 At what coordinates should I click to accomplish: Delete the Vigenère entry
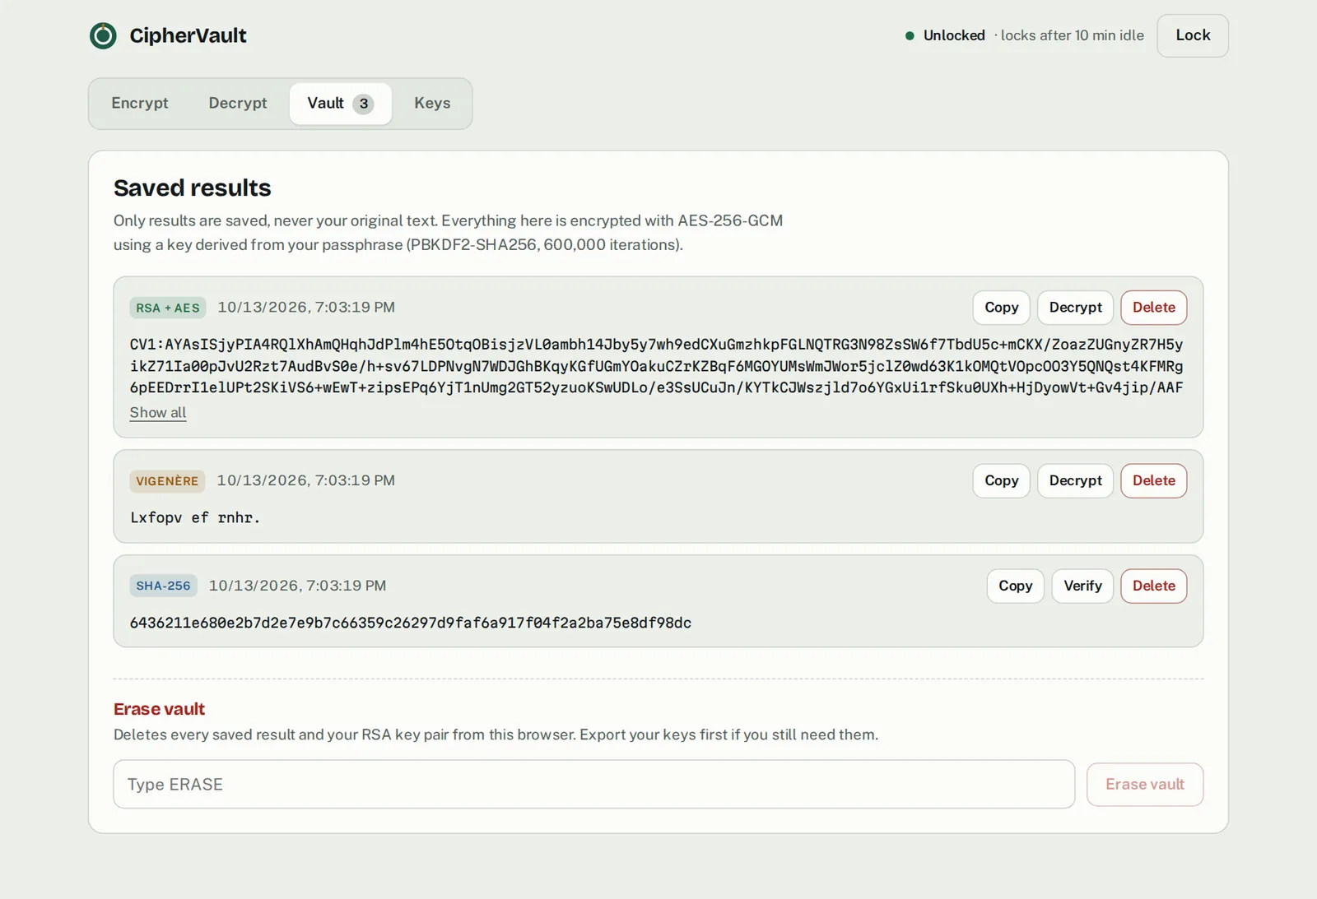point(1153,480)
